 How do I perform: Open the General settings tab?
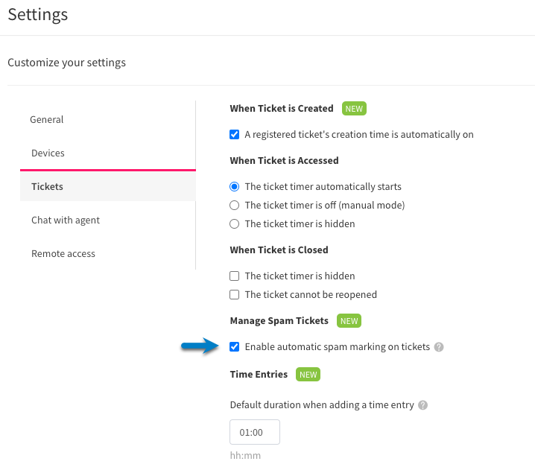(x=47, y=120)
